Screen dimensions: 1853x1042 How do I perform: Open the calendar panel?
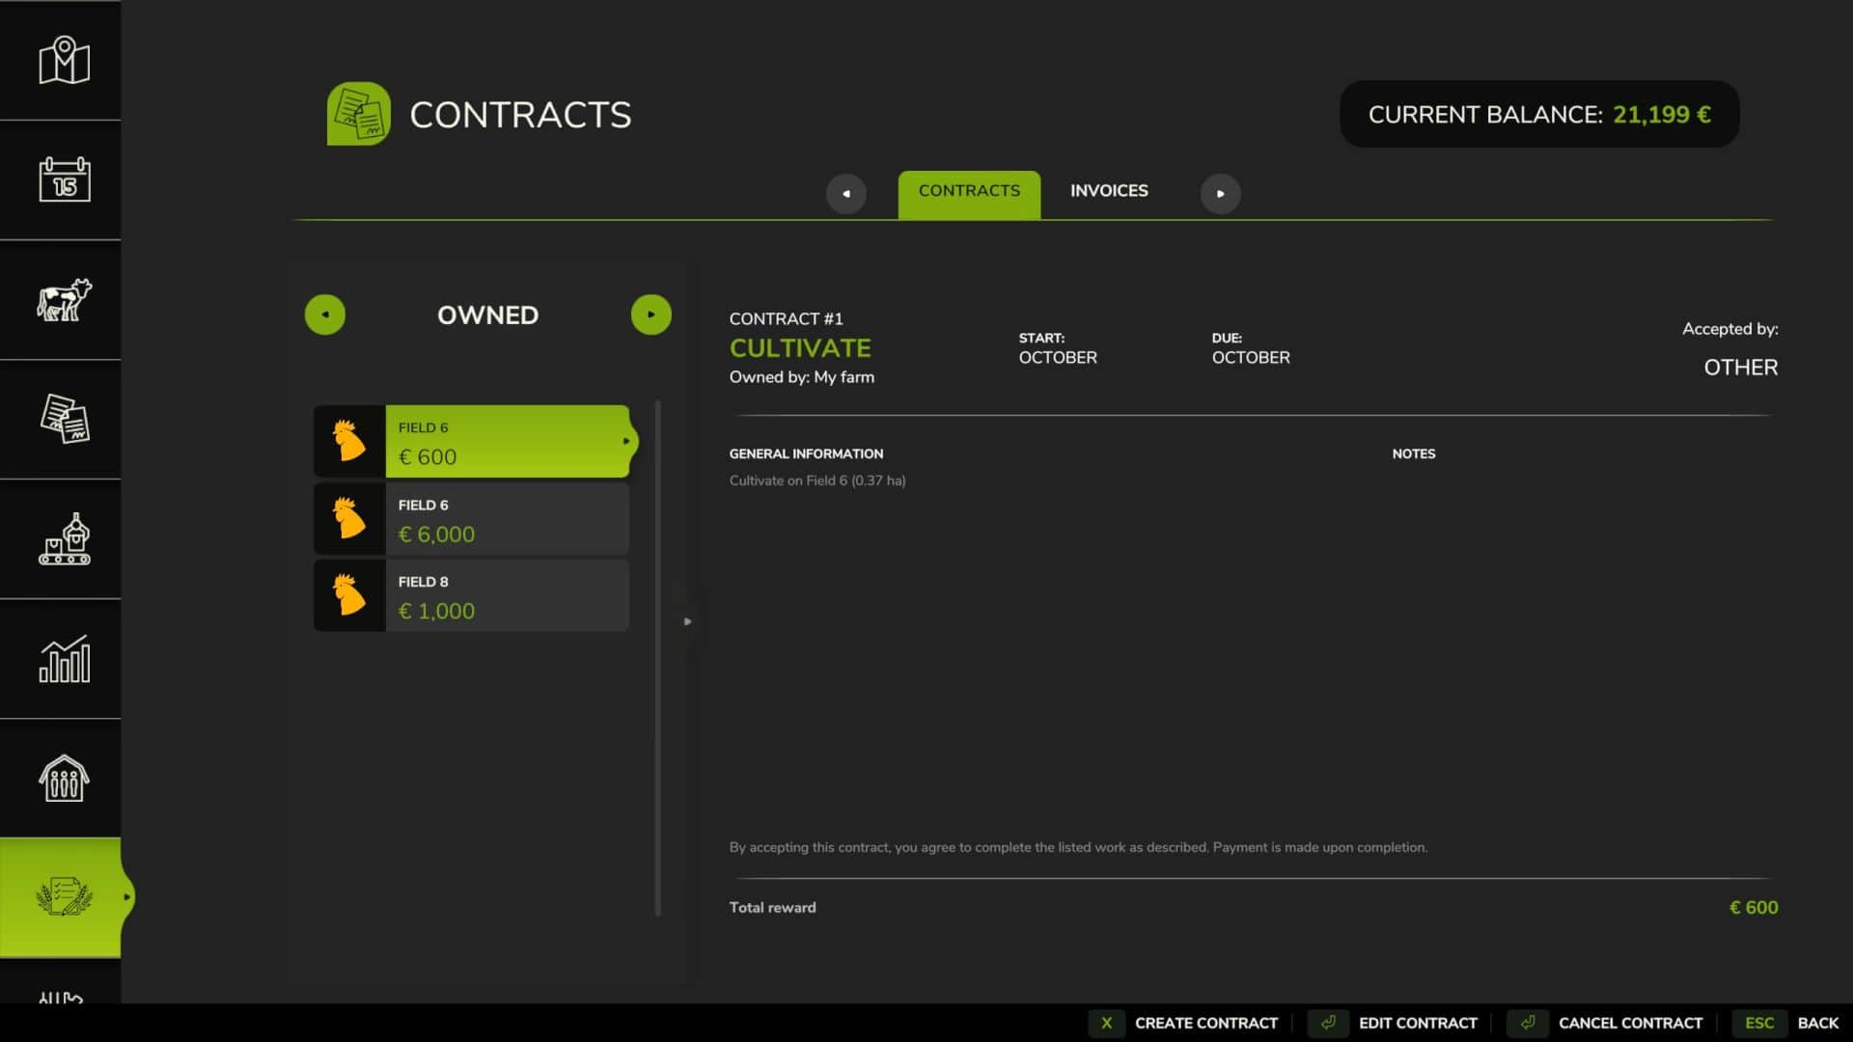click(x=61, y=180)
